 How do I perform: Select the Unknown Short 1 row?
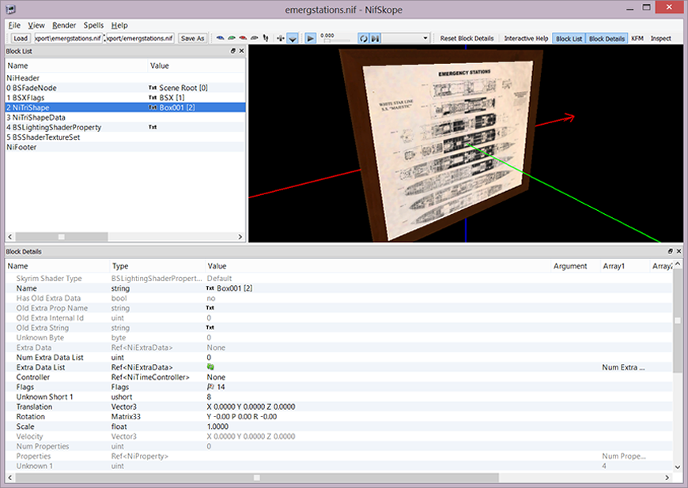coord(338,397)
